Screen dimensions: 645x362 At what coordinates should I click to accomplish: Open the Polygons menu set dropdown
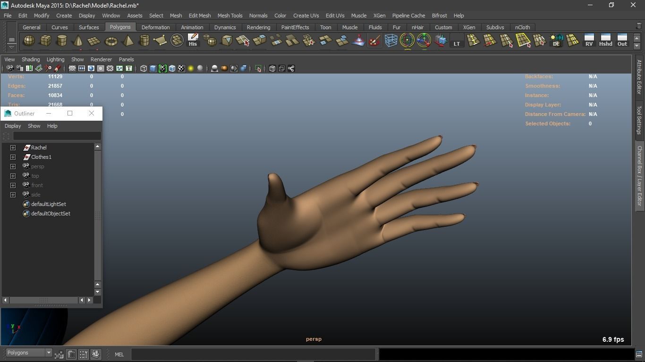pyautogui.click(x=28, y=353)
